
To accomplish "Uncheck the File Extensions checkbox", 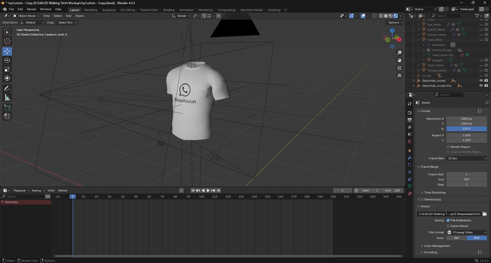I will point(448,220).
